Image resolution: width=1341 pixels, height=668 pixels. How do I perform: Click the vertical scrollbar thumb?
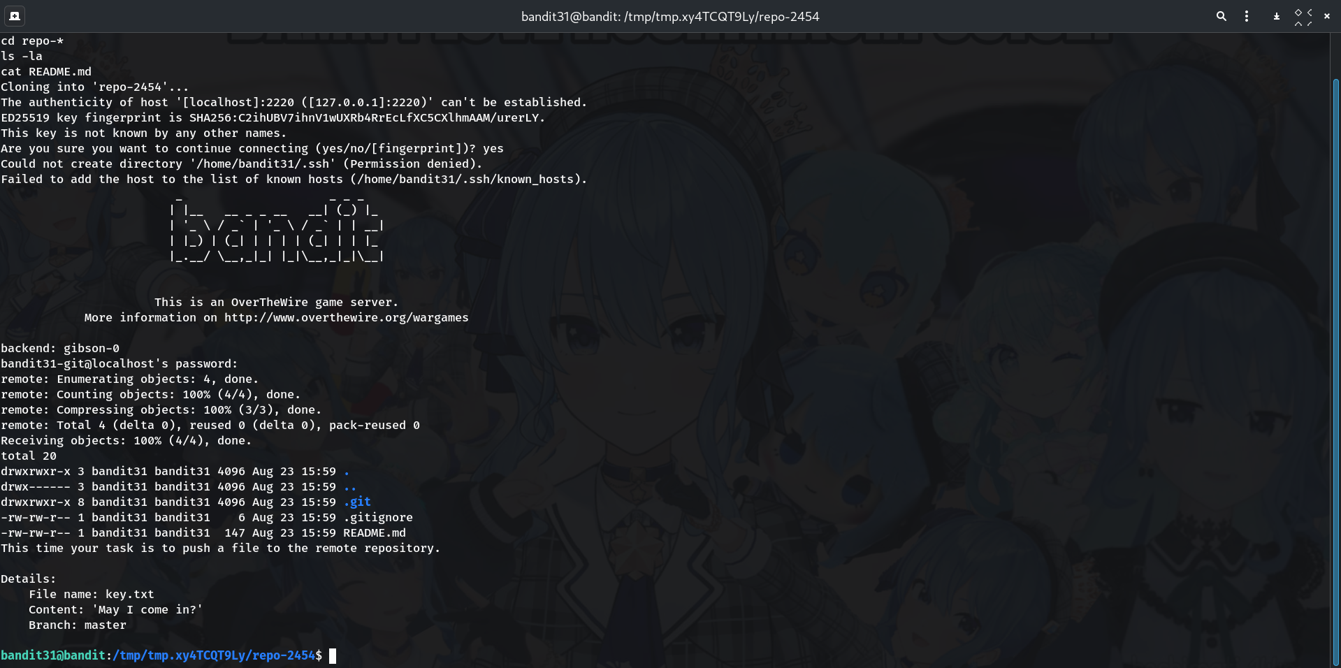[x=1335, y=370]
